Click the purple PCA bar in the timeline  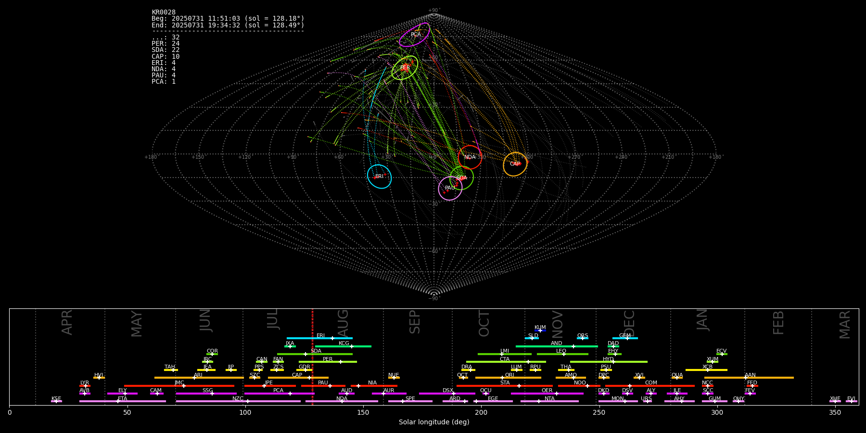tap(279, 394)
